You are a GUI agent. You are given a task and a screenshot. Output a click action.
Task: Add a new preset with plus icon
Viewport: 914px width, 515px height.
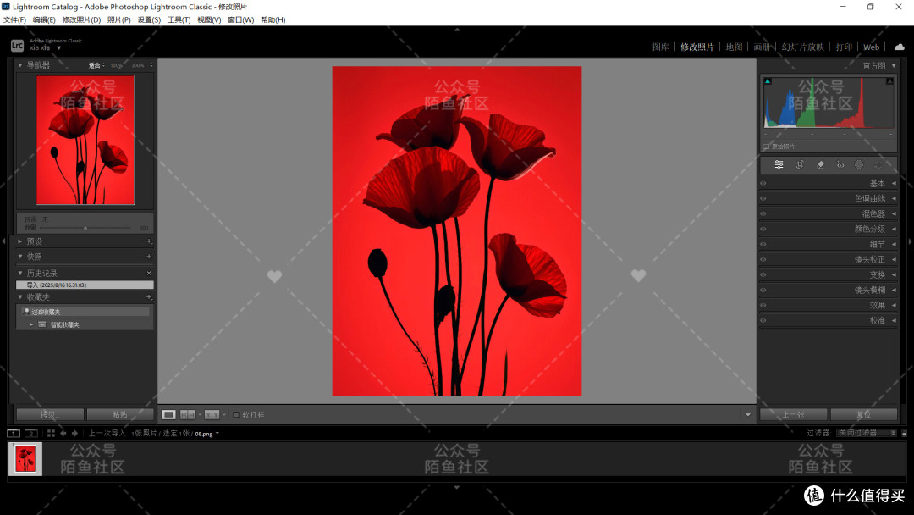coord(149,241)
